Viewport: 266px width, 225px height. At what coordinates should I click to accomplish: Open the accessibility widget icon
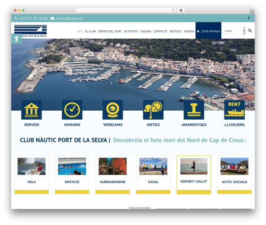[x=16, y=39]
